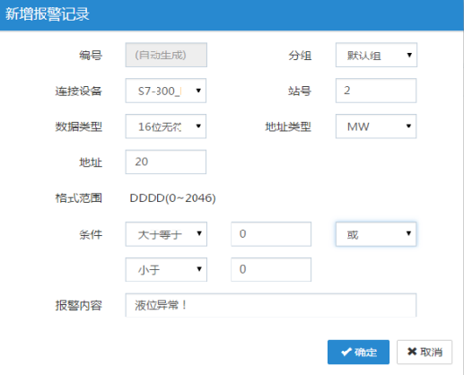This screenshot has width=464, height=375.
Task: Click the disabled 编号 field (自动生成)
Action: point(166,55)
